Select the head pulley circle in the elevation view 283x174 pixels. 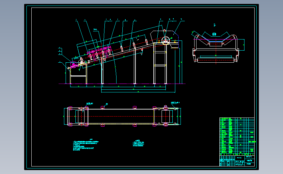[165, 40]
